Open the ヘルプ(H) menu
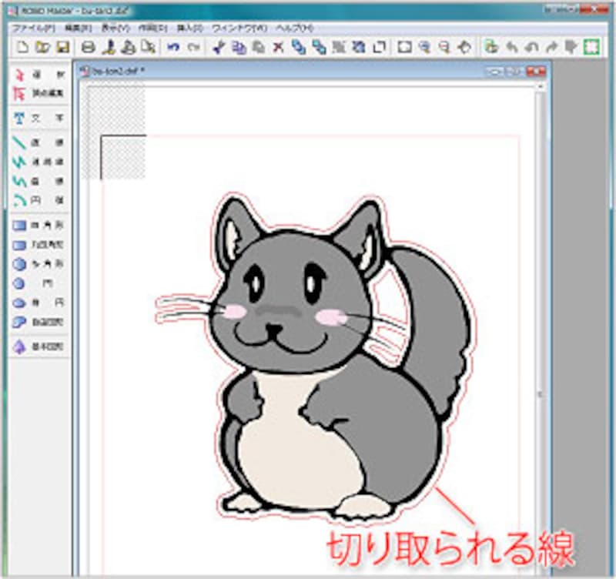Image resolution: width=616 pixels, height=579 pixels. point(295,28)
